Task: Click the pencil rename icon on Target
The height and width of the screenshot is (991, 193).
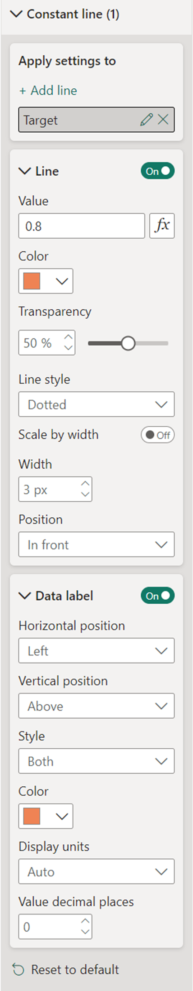Action: (x=146, y=120)
